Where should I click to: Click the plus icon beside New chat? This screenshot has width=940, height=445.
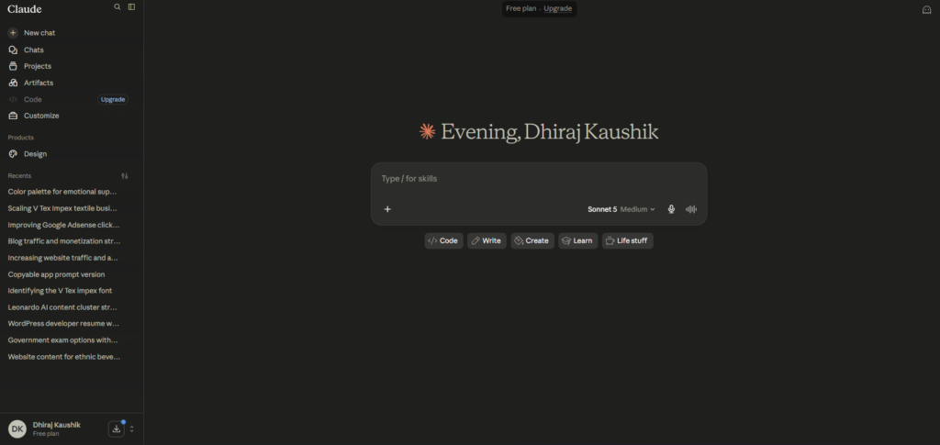click(x=13, y=33)
